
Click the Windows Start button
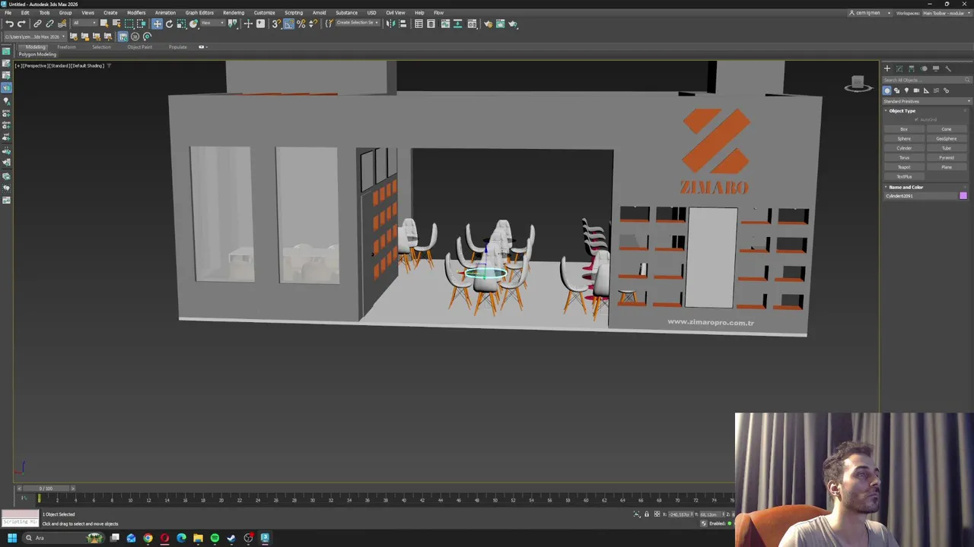point(12,538)
